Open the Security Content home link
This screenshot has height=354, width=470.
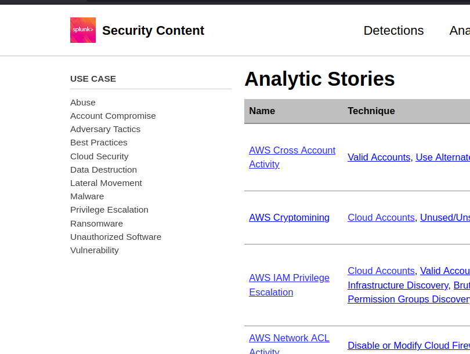tap(153, 31)
